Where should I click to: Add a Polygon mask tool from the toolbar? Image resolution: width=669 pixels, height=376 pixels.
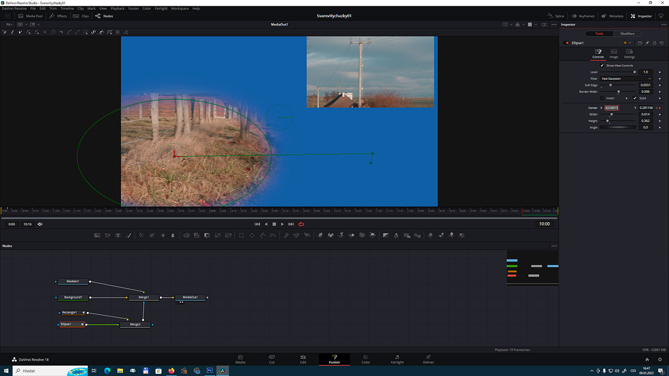(263, 236)
